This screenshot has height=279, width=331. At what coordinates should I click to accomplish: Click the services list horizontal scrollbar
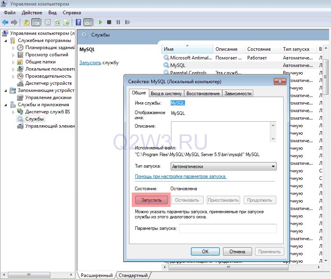[x=229, y=267]
